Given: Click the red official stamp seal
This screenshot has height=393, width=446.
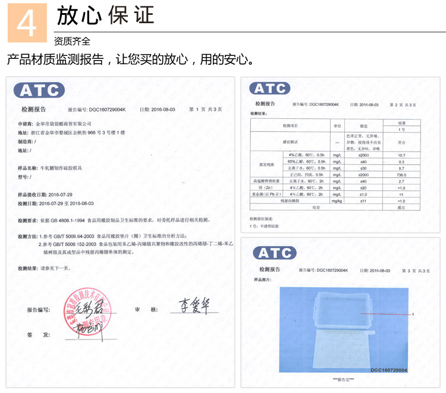Looking at the screenshot, I should 87,312.
